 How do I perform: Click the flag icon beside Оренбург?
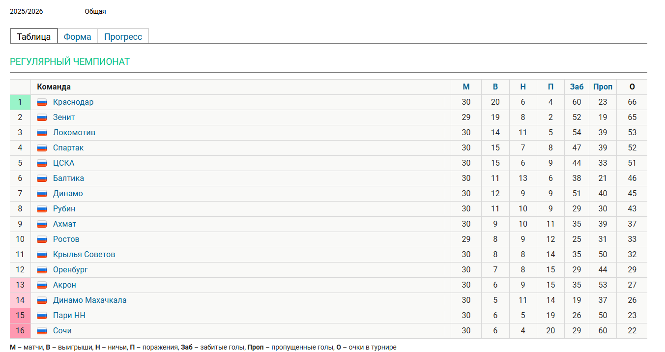(42, 270)
